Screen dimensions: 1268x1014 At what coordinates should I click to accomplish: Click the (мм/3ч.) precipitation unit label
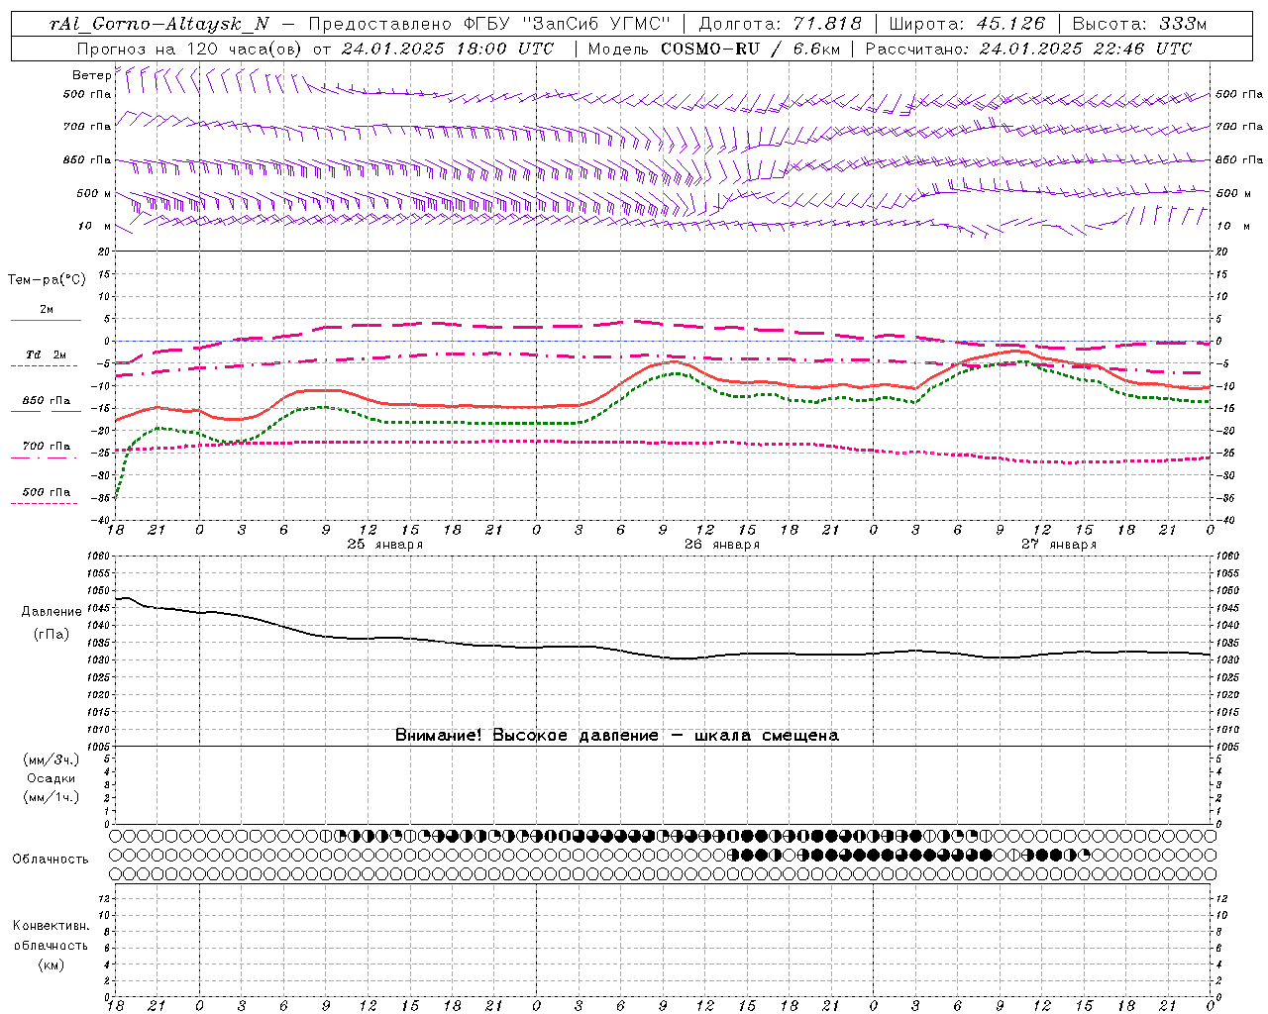[51, 760]
